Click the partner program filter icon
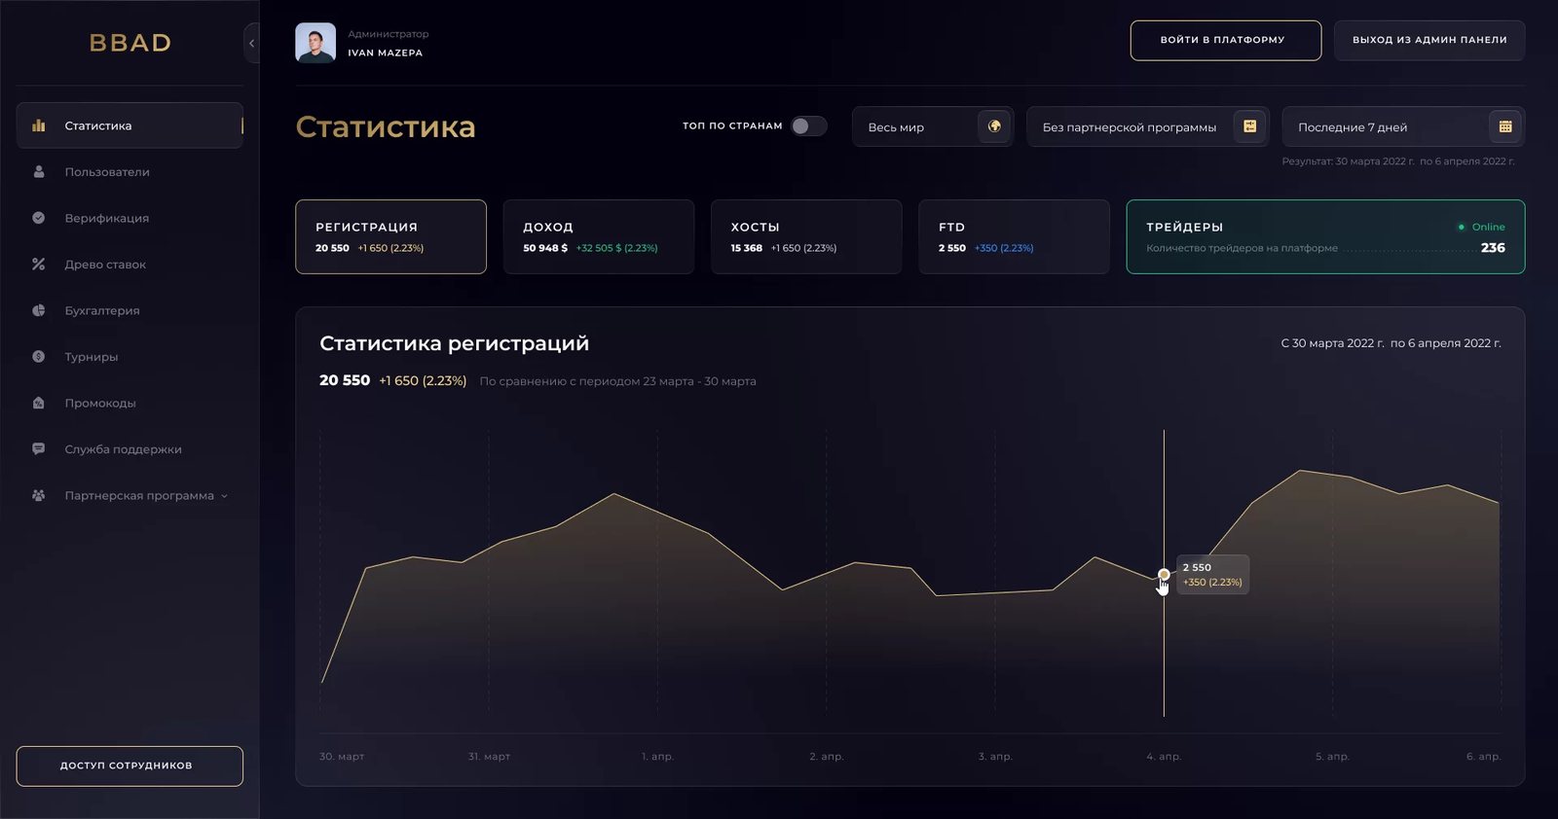Viewport: 1558px width, 819px height. tap(1250, 126)
